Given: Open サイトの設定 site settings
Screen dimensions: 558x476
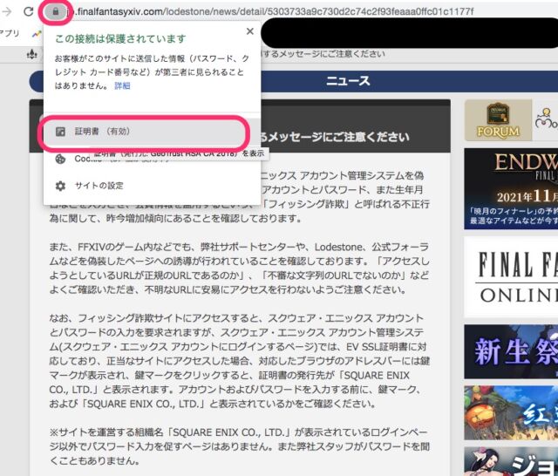Looking at the screenshot, I should [x=99, y=186].
